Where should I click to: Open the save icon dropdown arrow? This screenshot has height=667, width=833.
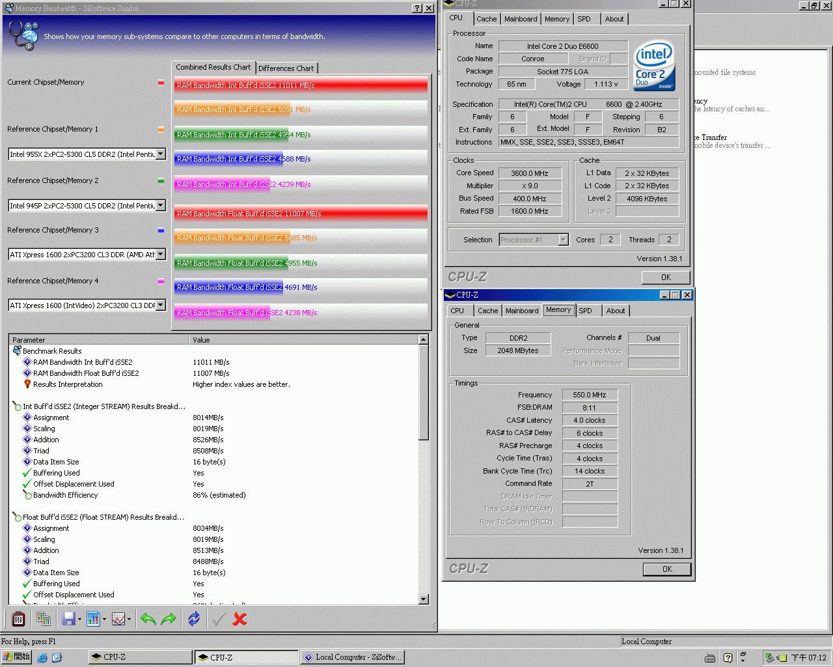(79, 619)
